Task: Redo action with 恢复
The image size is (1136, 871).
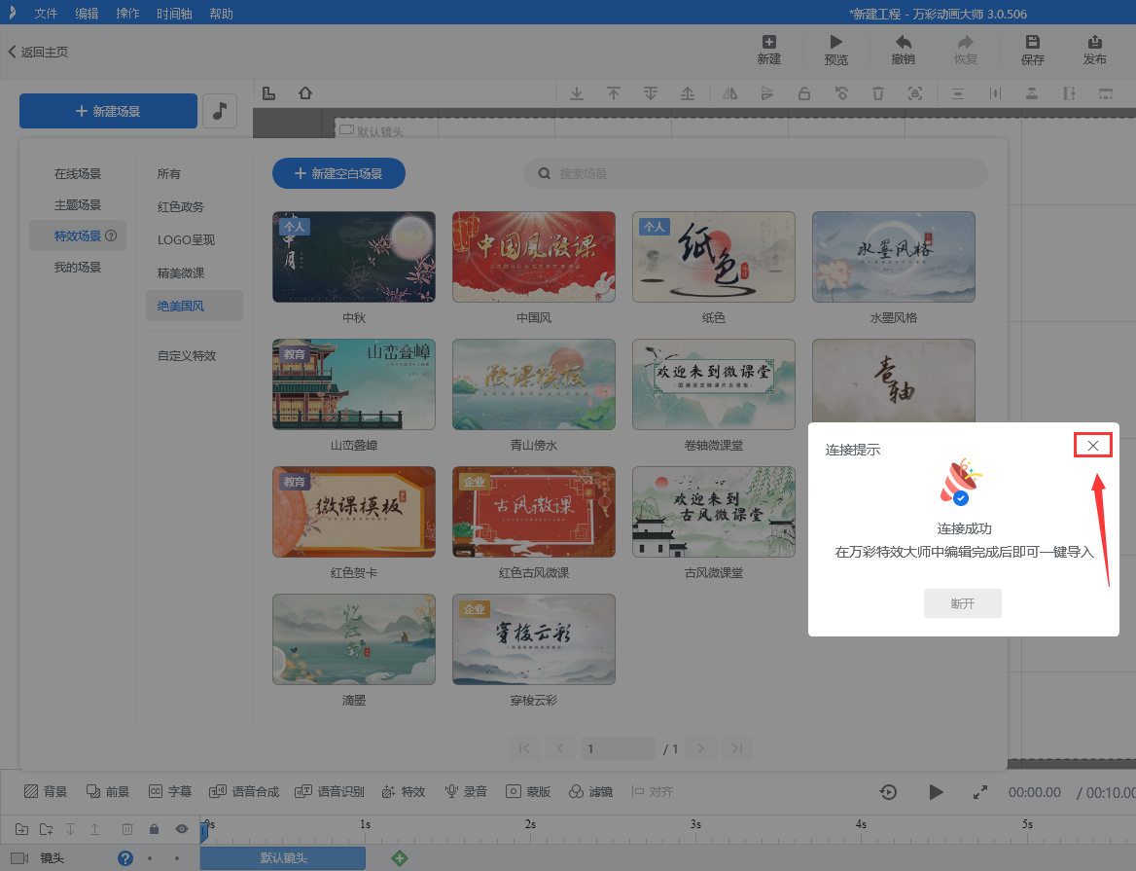Action: coord(965,50)
